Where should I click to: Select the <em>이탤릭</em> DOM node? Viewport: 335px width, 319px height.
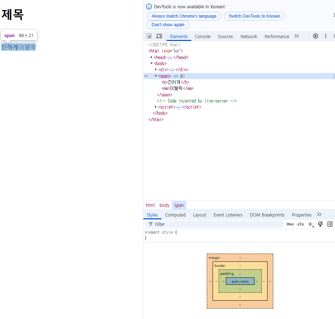point(177,88)
